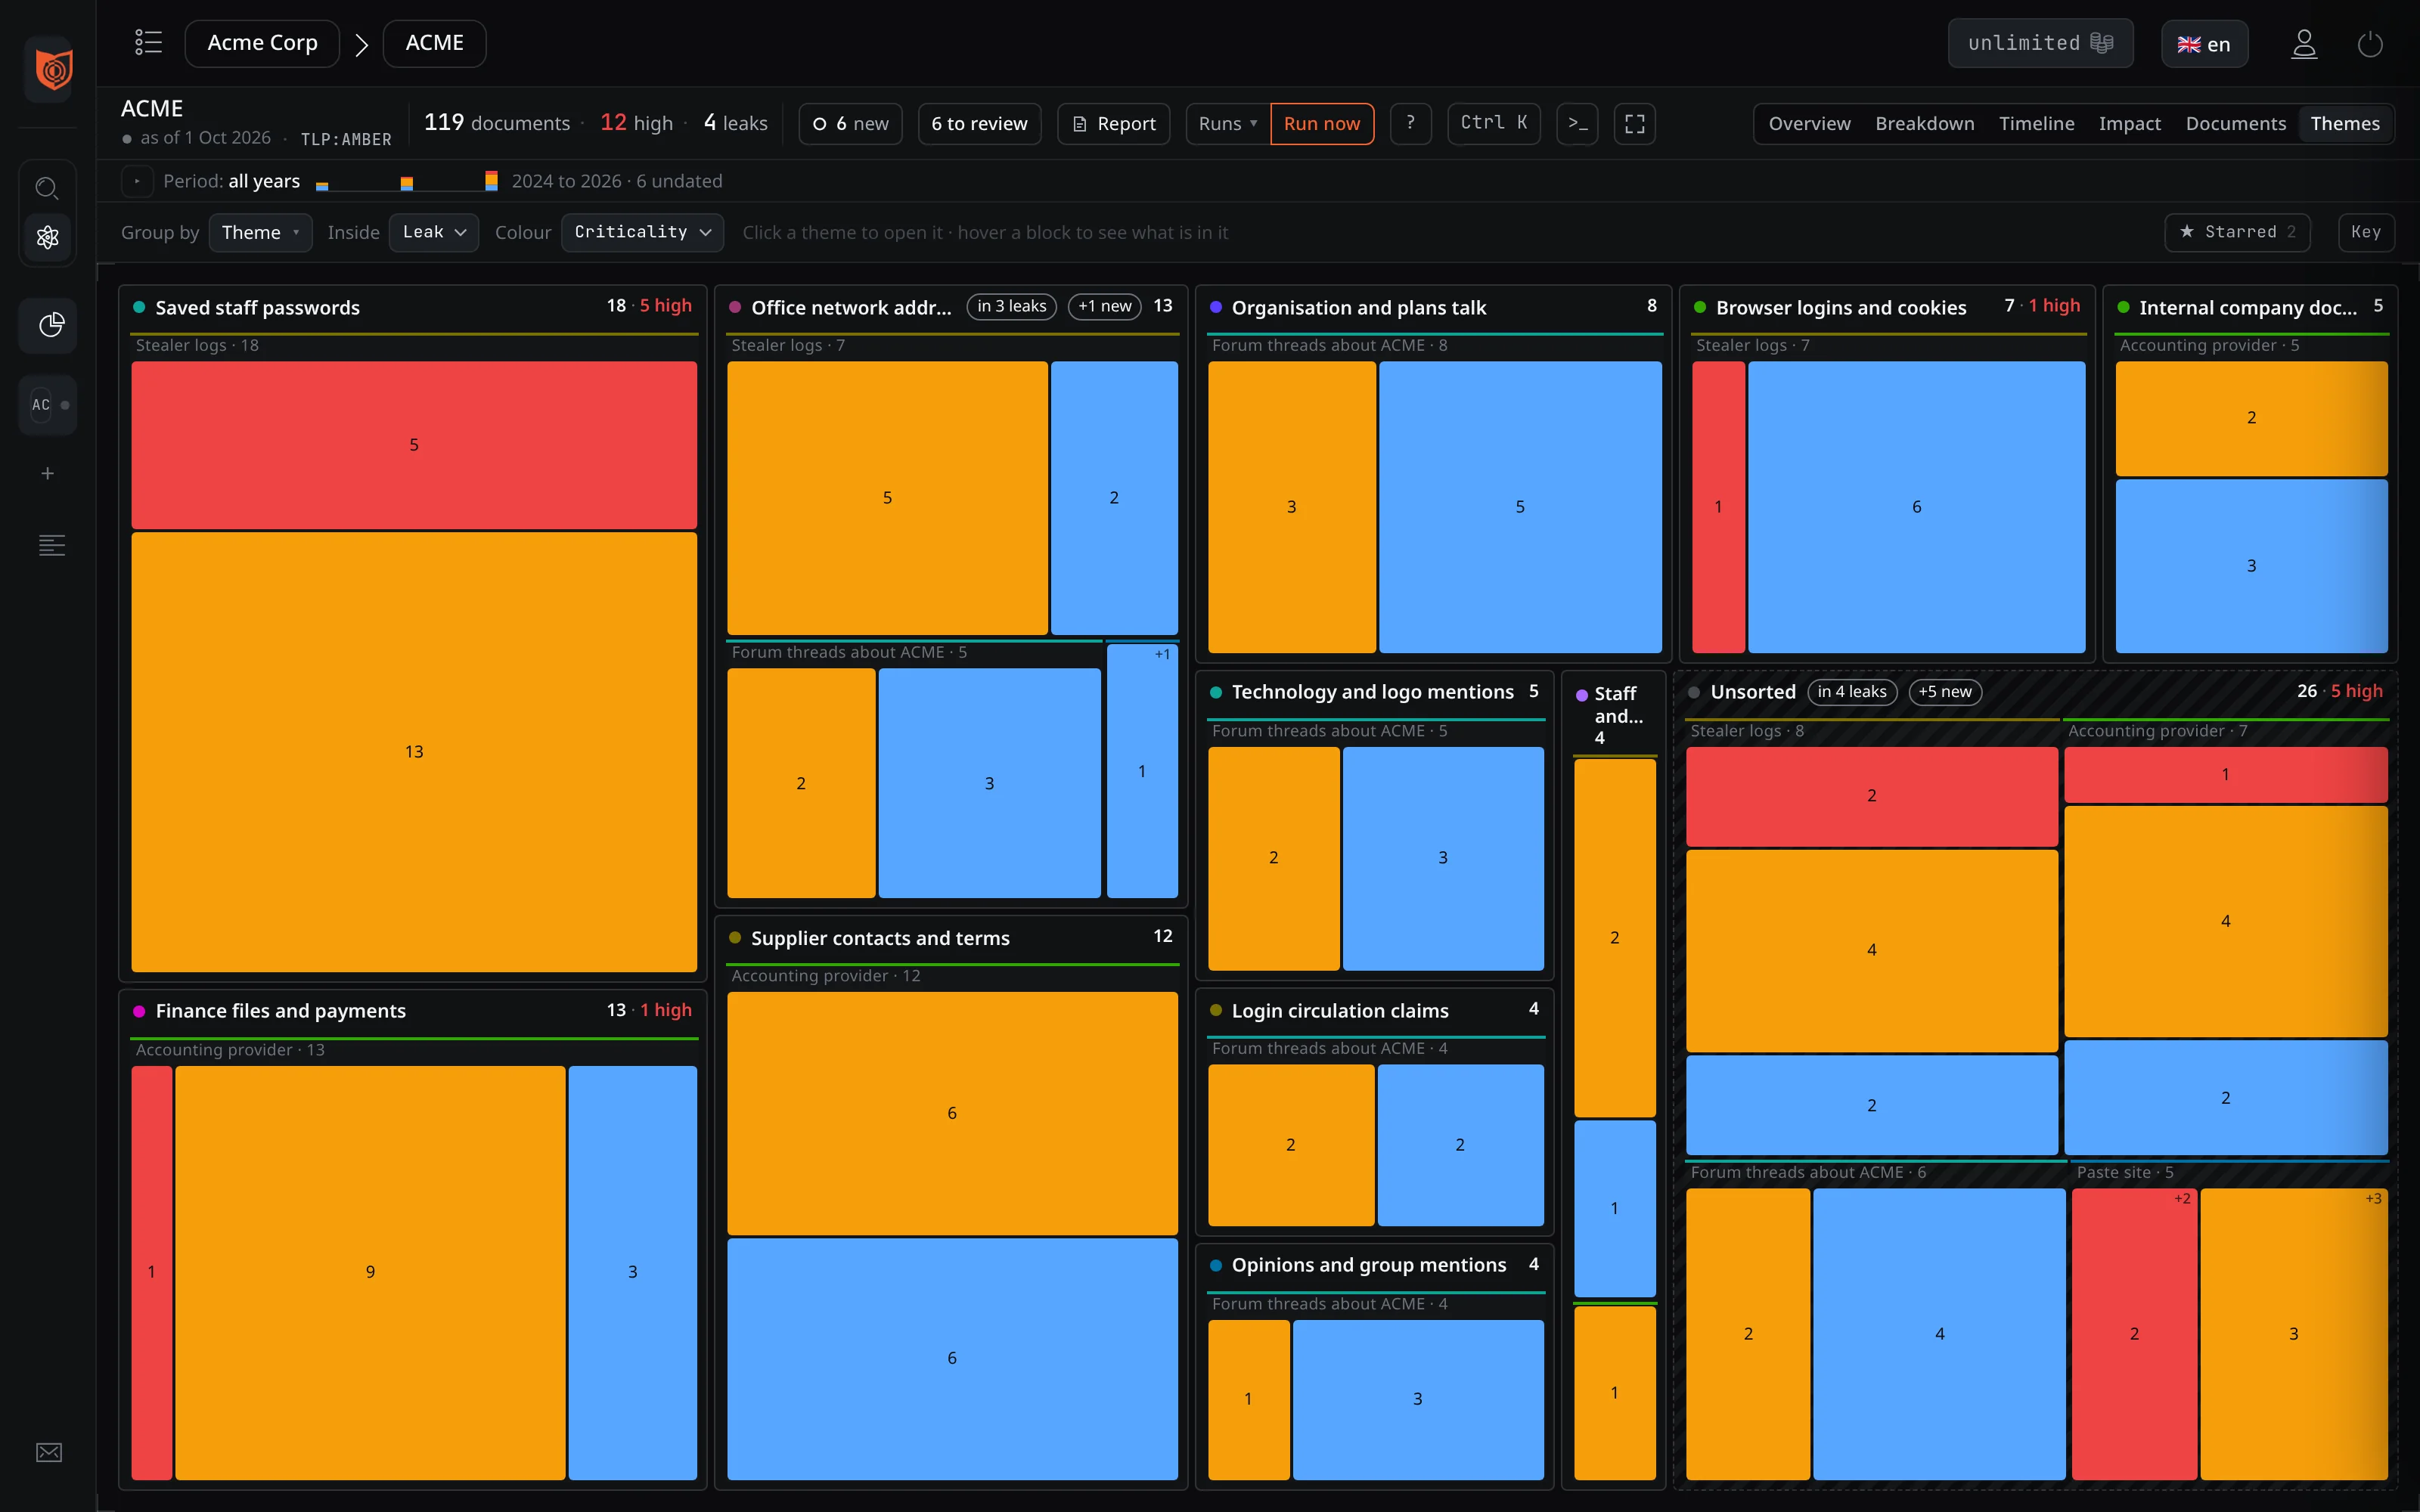Open the text lines icon in the sidebar
2420x1512 pixels.
click(51, 545)
